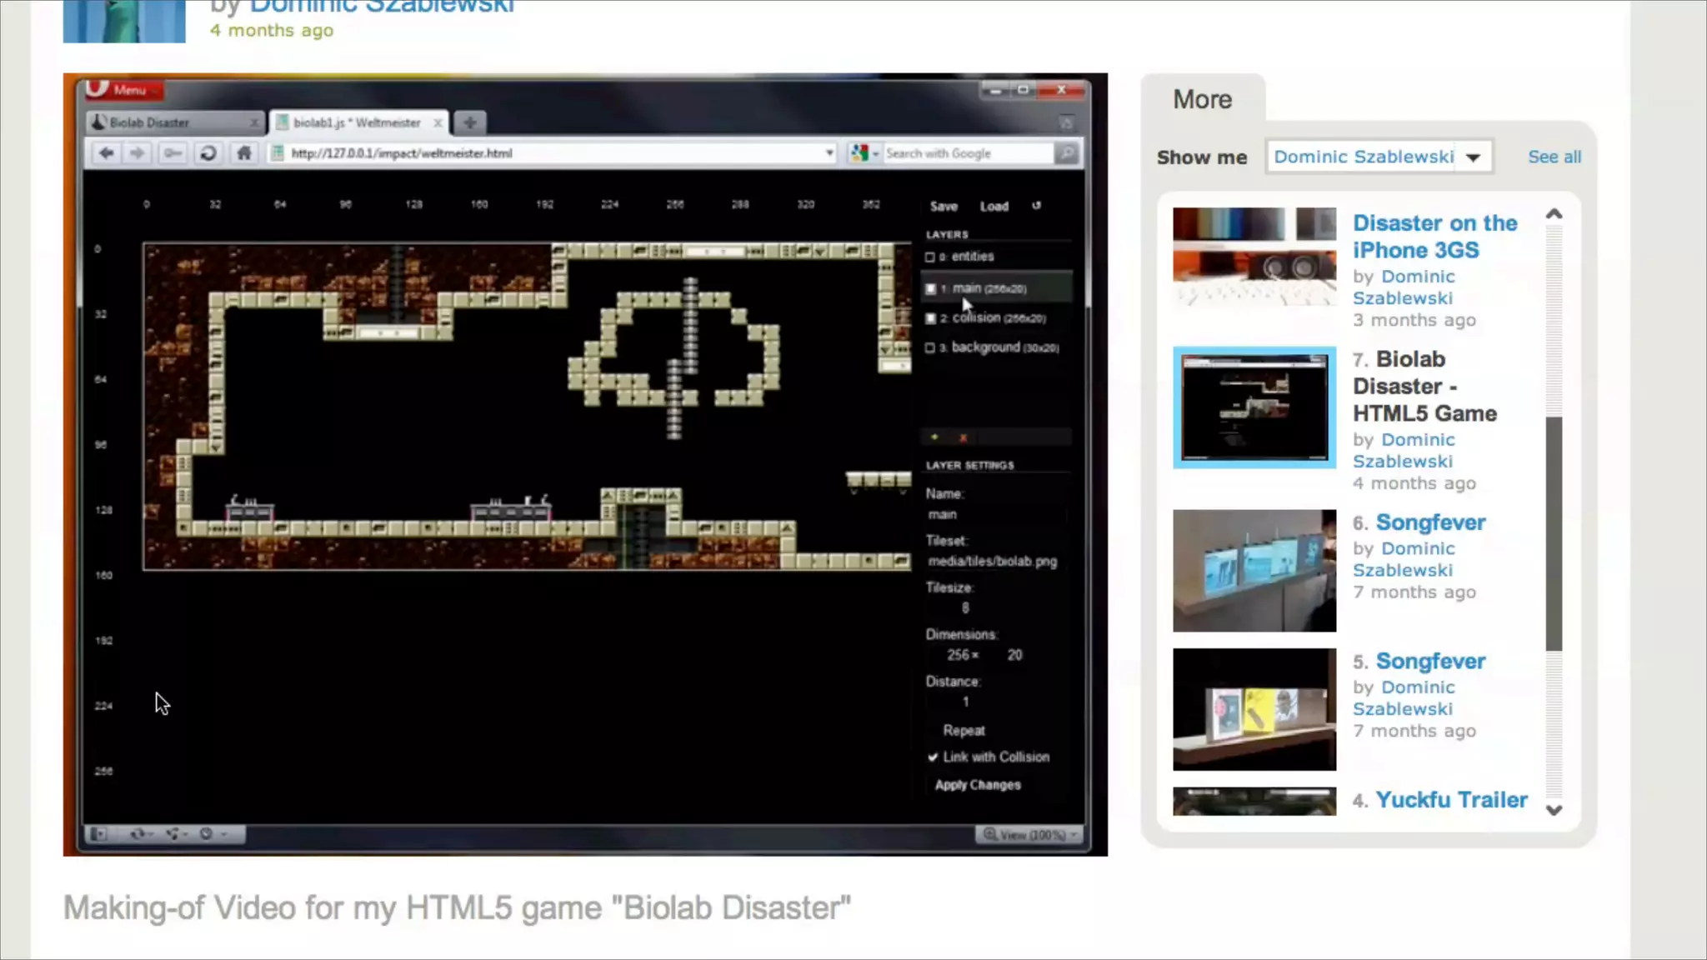The width and height of the screenshot is (1707, 960).
Task: Uncheck Link with Collision checkbox
Action: [933, 757]
